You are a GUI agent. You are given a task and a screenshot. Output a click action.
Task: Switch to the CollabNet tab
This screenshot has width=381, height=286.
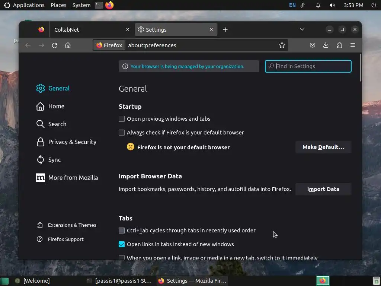click(x=92, y=29)
